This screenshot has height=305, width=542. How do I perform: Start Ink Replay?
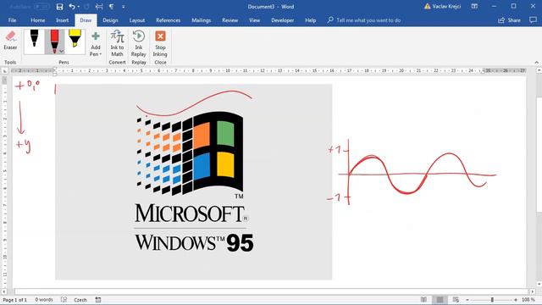139,44
